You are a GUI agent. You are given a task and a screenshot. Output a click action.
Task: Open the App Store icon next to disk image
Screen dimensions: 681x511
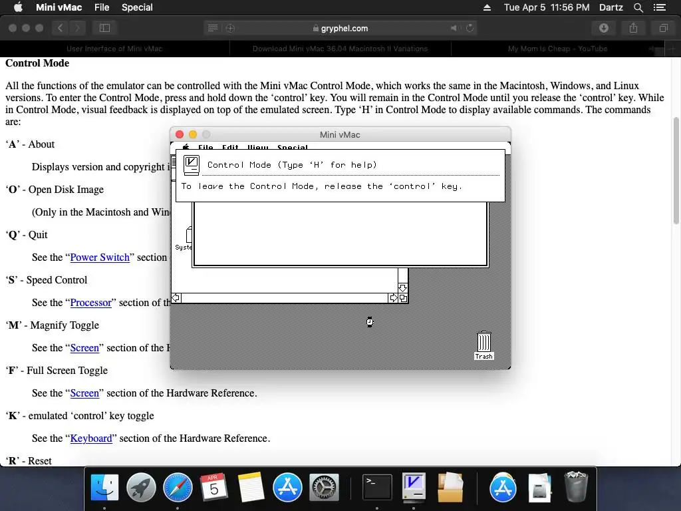pos(503,486)
